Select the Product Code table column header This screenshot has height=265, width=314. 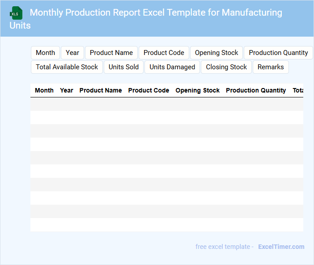pyautogui.click(x=149, y=90)
